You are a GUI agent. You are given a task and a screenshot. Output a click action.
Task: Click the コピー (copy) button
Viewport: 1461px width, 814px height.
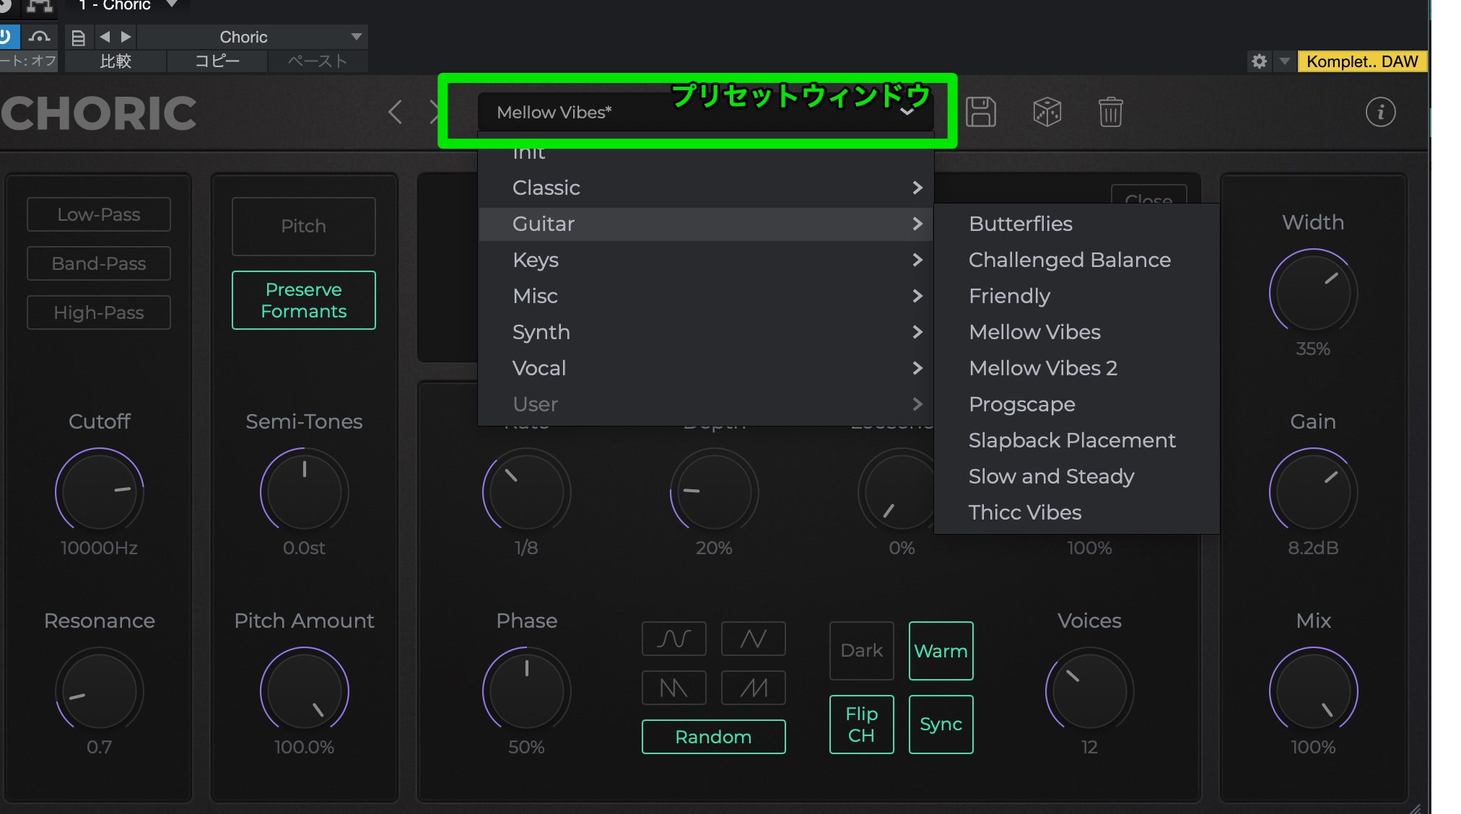click(x=217, y=61)
